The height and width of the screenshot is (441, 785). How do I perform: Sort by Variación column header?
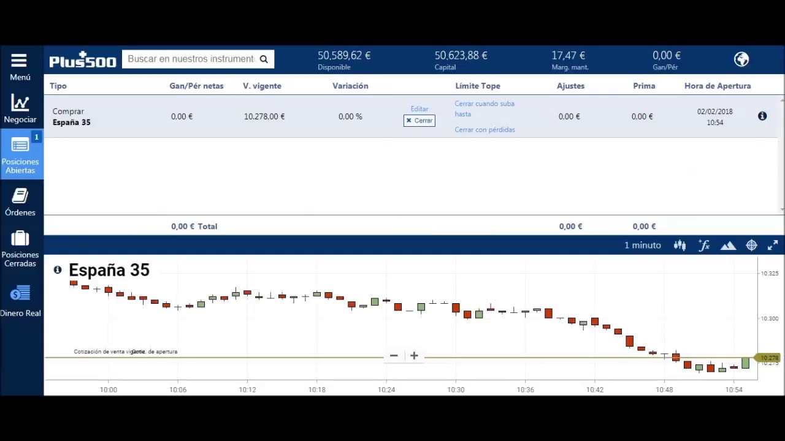pos(350,86)
